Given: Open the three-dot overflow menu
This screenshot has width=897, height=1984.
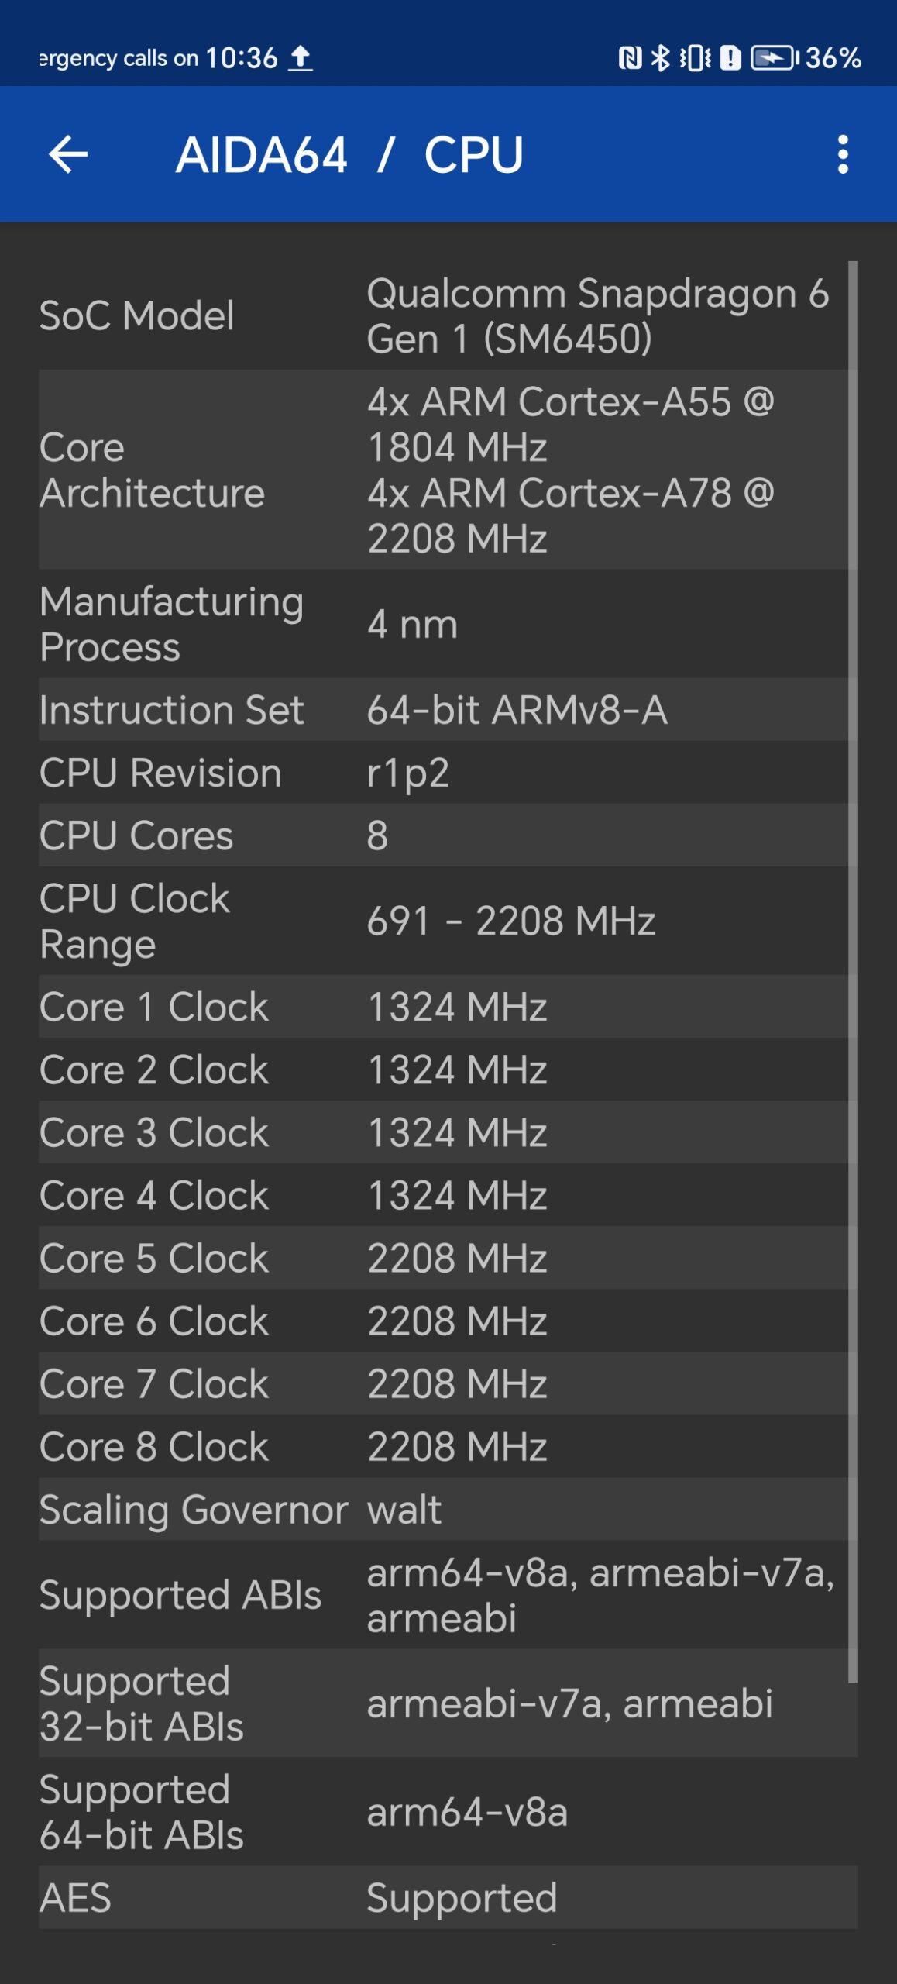Looking at the screenshot, I should (x=843, y=154).
